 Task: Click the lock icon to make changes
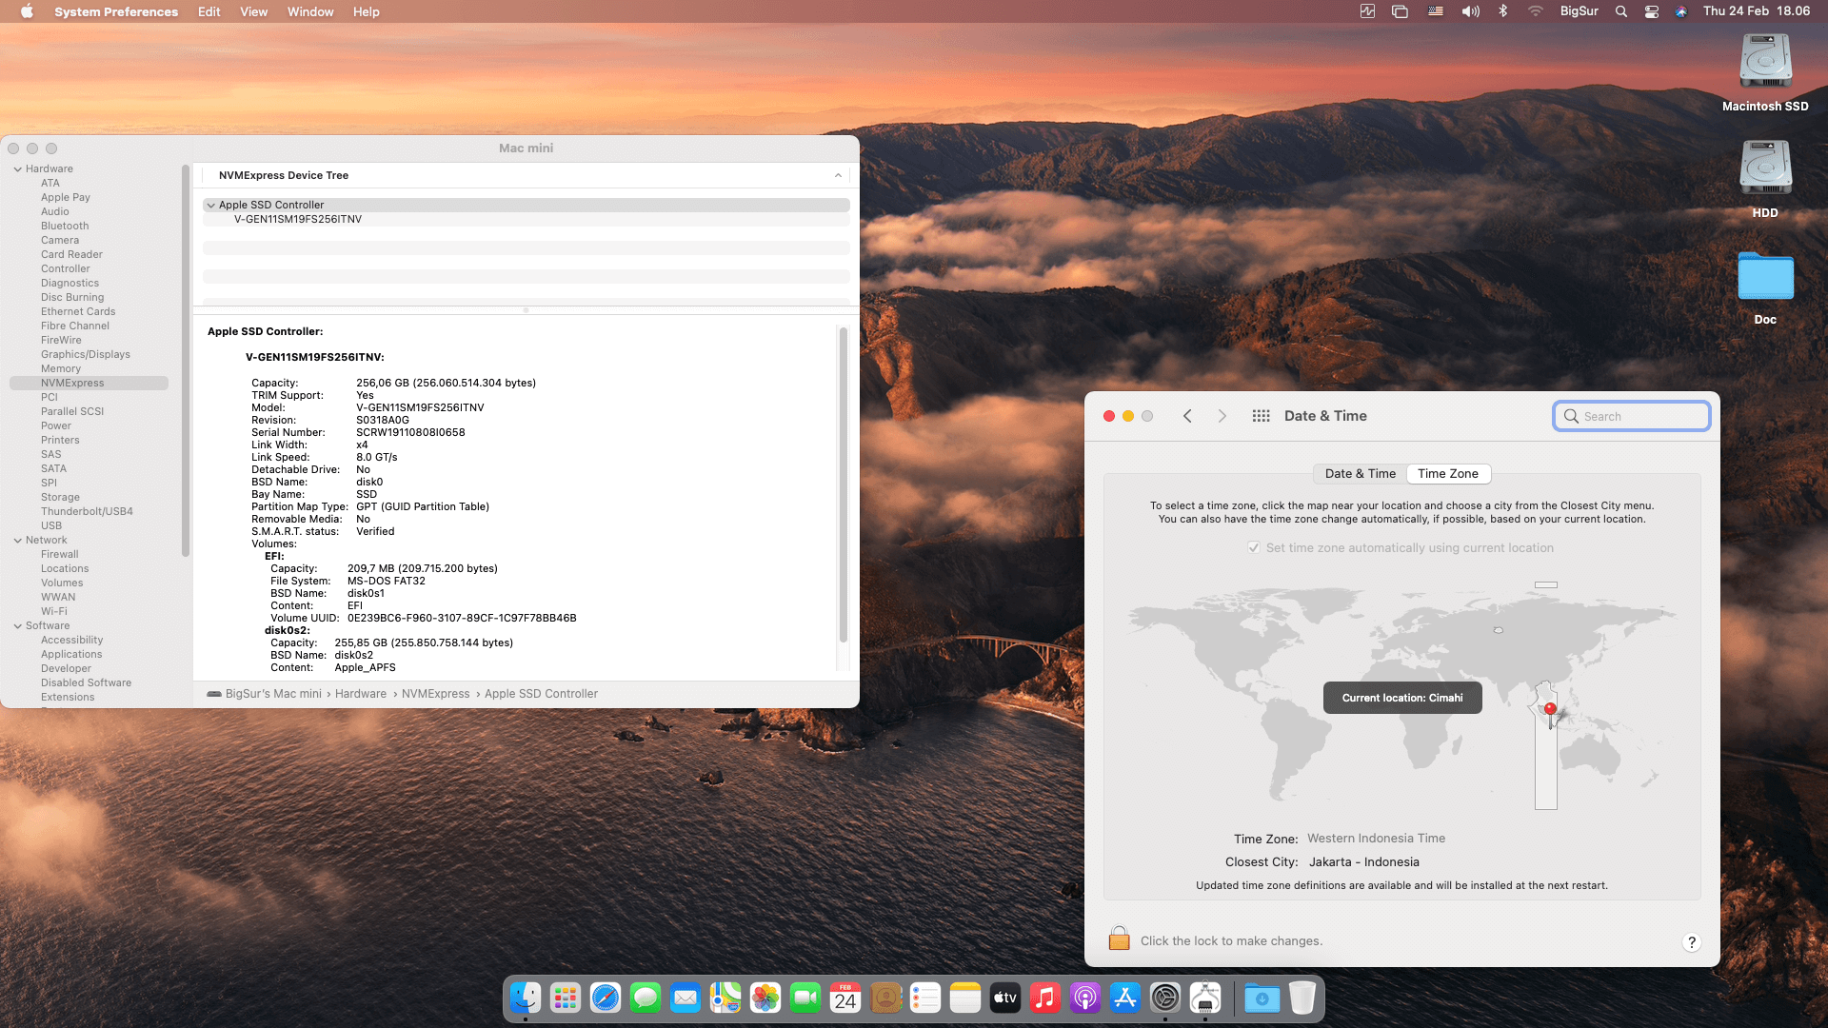[x=1119, y=939]
